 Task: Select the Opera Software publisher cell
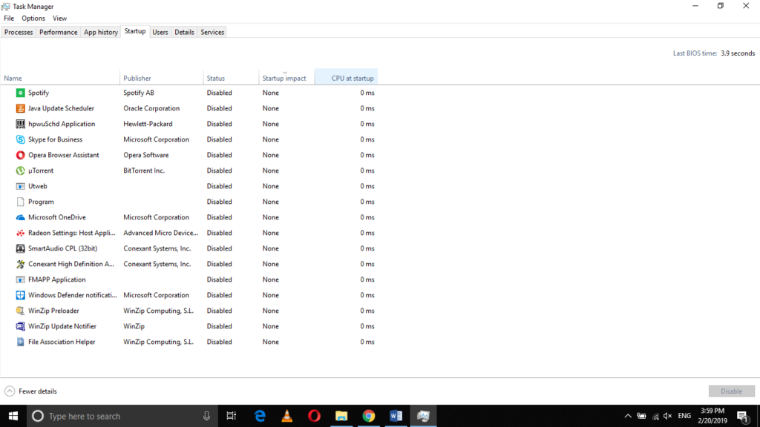tap(146, 155)
